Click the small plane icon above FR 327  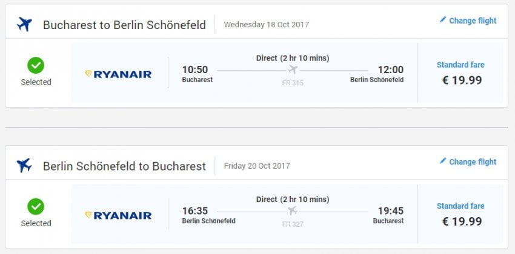pyautogui.click(x=293, y=210)
